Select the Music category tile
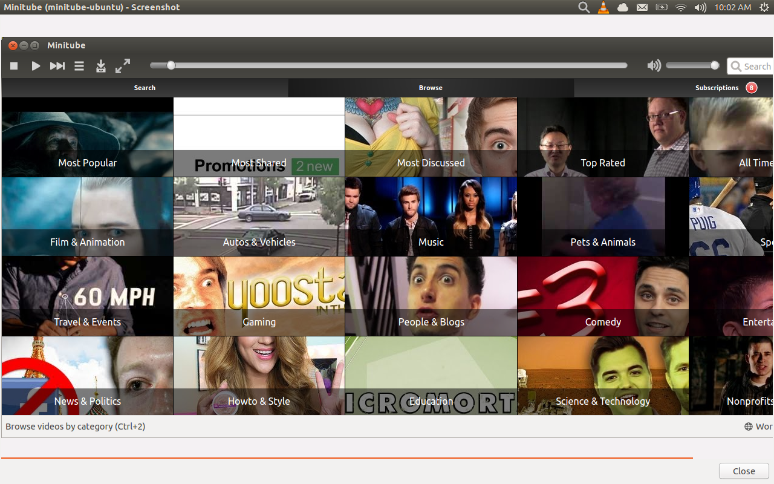The width and height of the screenshot is (774, 484). click(x=431, y=217)
